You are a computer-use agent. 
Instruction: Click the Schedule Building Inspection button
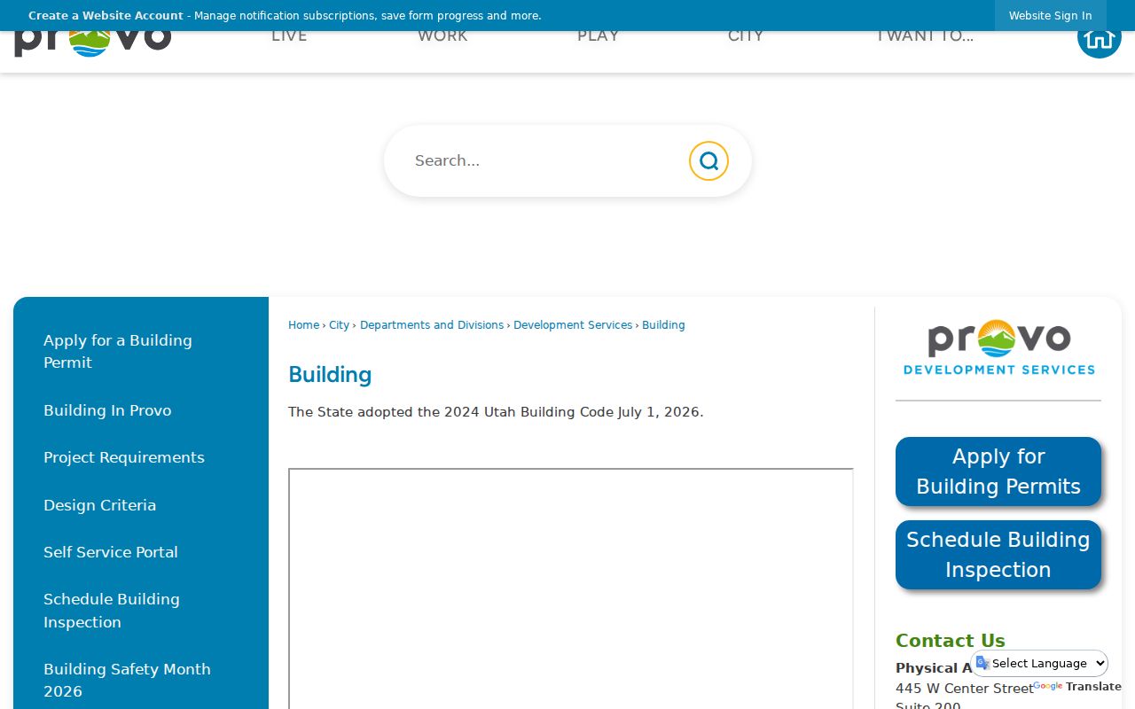(x=998, y=555)
